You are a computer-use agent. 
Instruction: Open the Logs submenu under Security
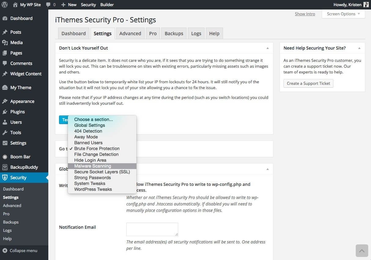[x=7, y=230]
